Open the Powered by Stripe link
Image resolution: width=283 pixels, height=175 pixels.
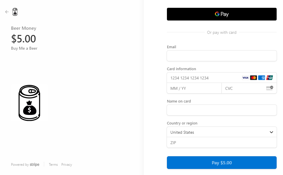tap(25, 165)
